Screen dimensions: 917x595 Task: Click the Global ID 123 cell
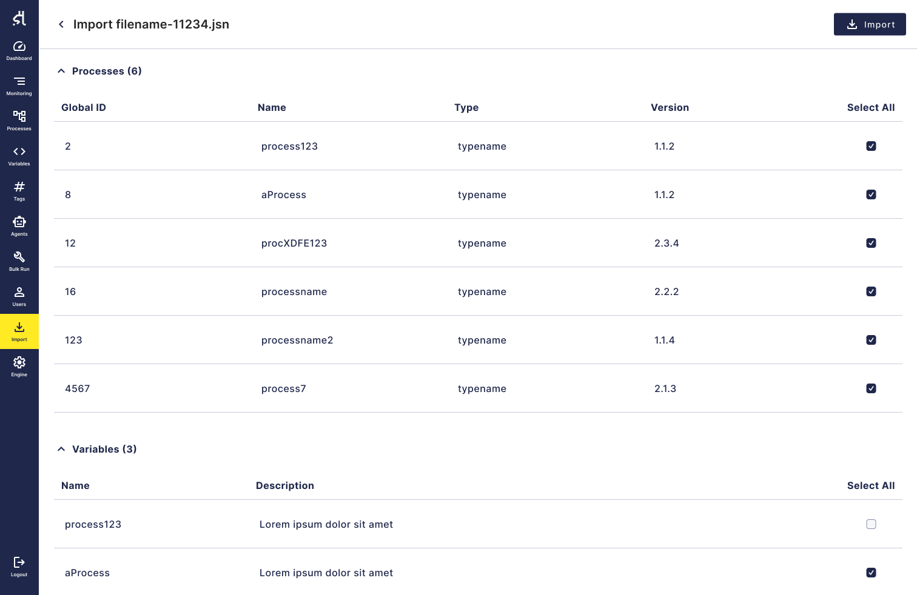(73, 340)
